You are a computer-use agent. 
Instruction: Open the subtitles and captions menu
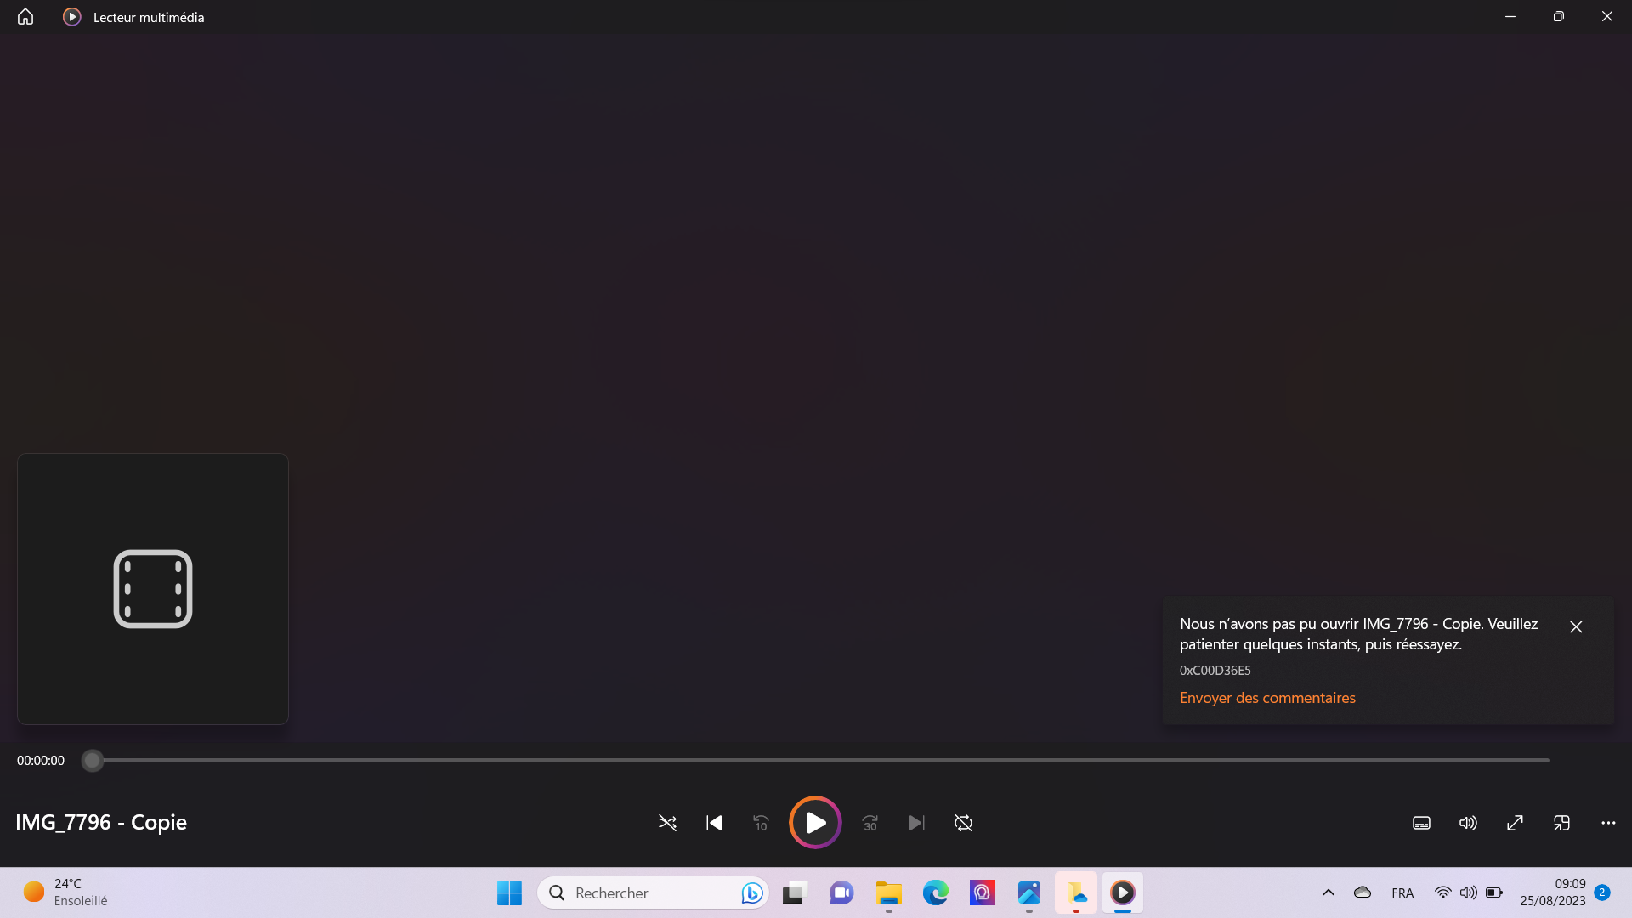[x=1421, y=823]
